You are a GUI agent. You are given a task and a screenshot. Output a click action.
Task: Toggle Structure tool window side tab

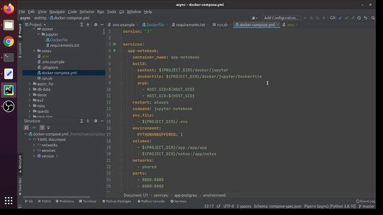pos(20,164)
